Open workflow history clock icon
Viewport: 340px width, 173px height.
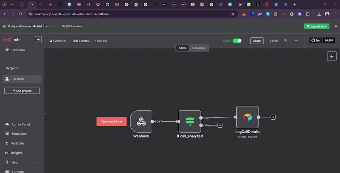286,41
